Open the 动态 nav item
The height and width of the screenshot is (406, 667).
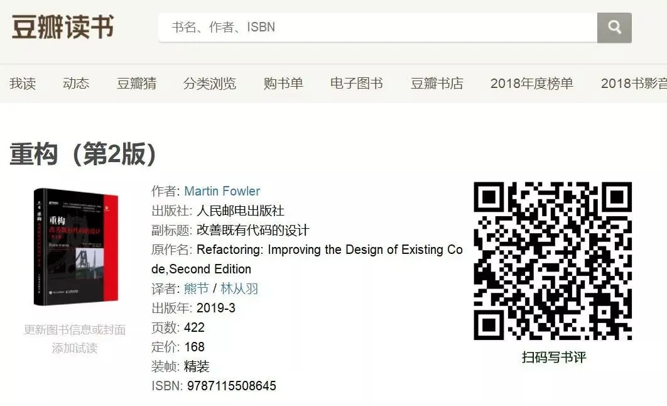[x=76, y=84]
